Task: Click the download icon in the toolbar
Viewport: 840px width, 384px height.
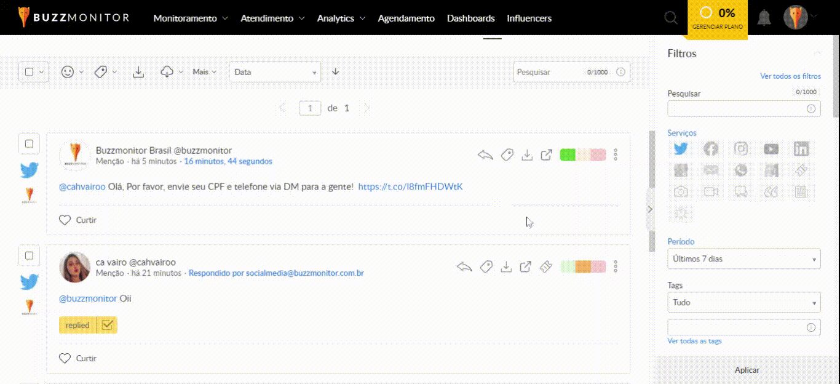Action: (138, 72)
